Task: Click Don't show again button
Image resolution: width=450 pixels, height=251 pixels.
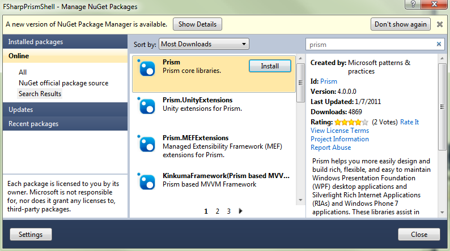Action: [x=401, y=24]
